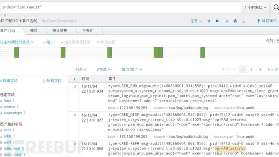Click the i info column header
The image size is (279, 157).
[75, 79]
